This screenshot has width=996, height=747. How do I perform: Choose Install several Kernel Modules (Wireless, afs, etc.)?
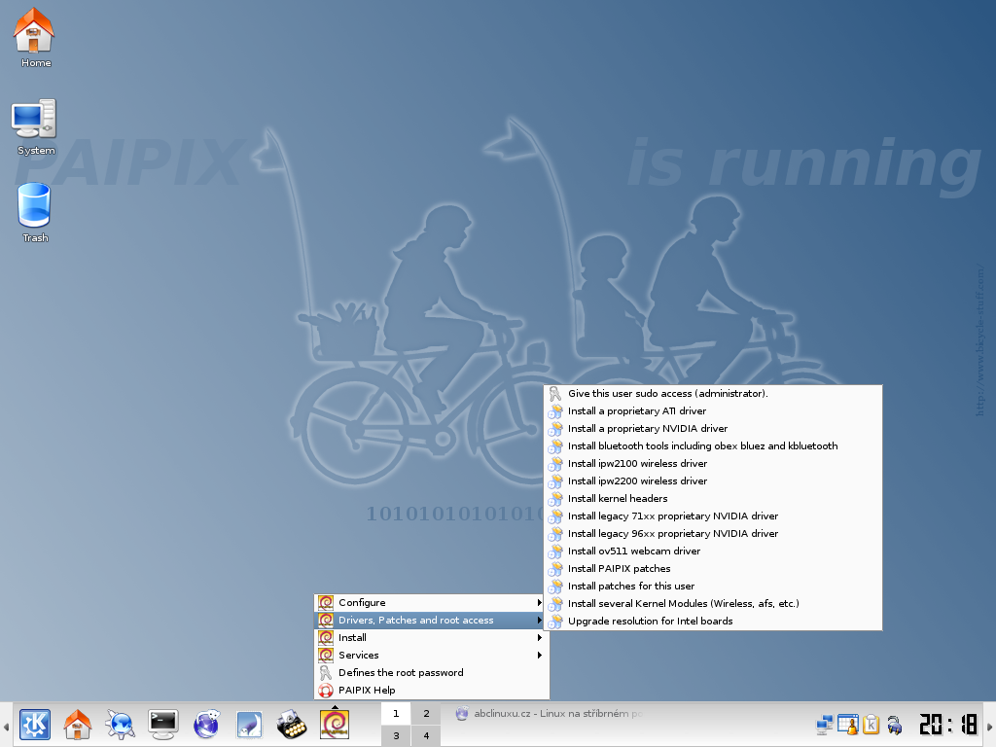[713, 603]
